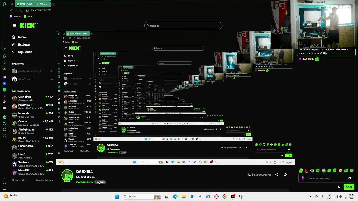Pick the halo green emote
The width and height of the screenshot is (358, 201).
click(x=301, y=171)
